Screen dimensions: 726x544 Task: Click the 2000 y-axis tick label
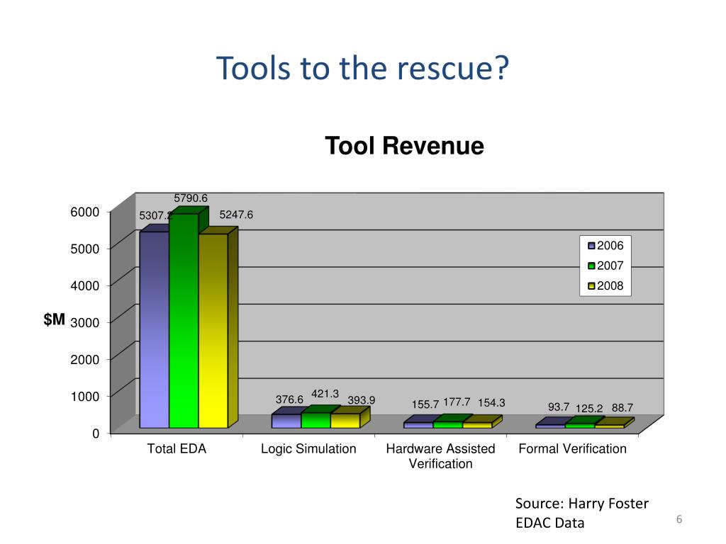point(85,360)
